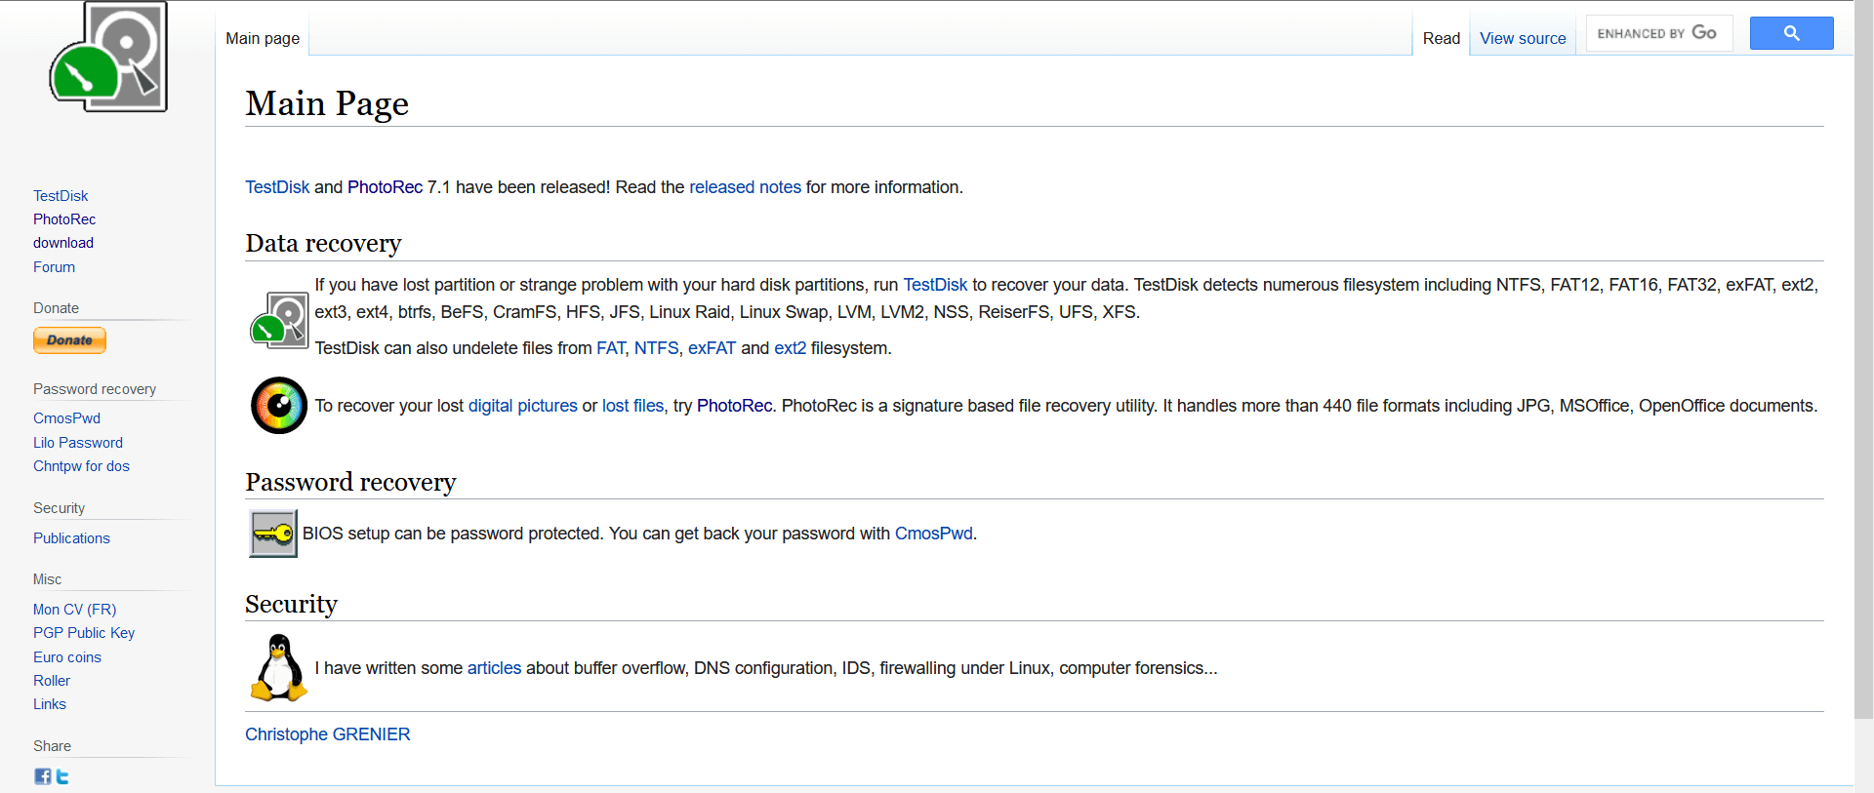Click the search magnifier button
The image size is (1874, 793).
pos(1791,32)
